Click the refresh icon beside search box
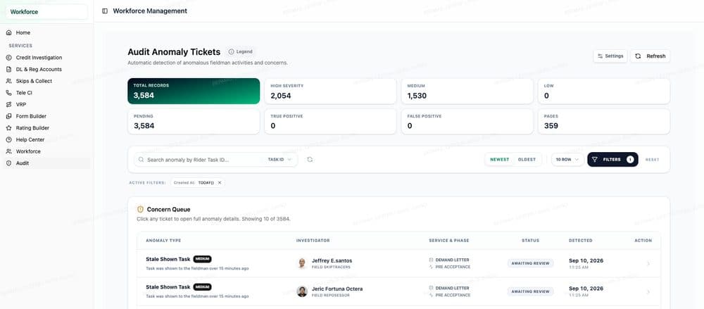Image resolution: width=704 pixels, height=309 pixels. click(x=310, y=160)
